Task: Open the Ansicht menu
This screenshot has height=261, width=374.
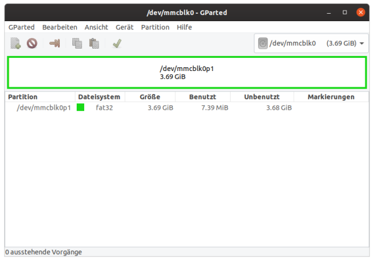Action: [x=97, y=27]
